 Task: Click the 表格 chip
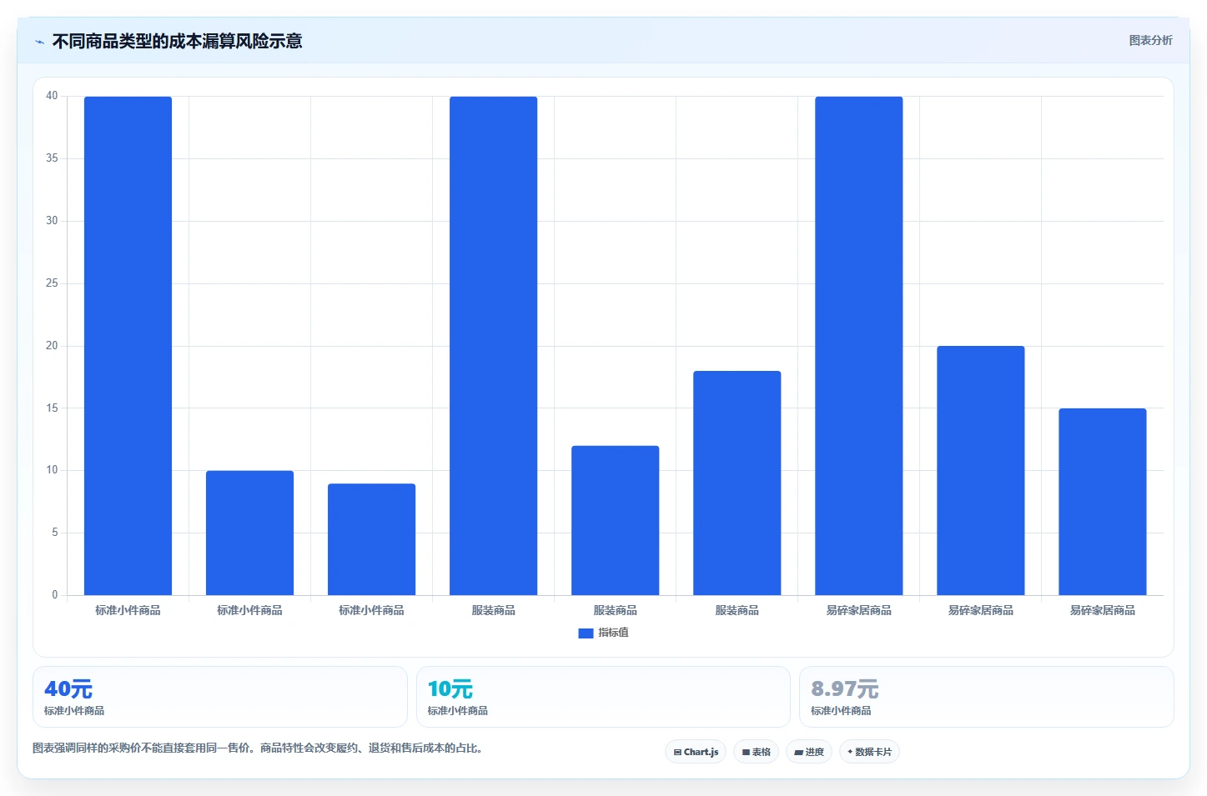click(x=756, y=752)
